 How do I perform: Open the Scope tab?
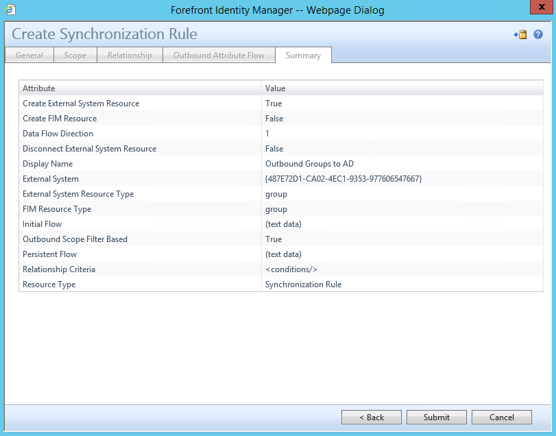coord(75,56)
